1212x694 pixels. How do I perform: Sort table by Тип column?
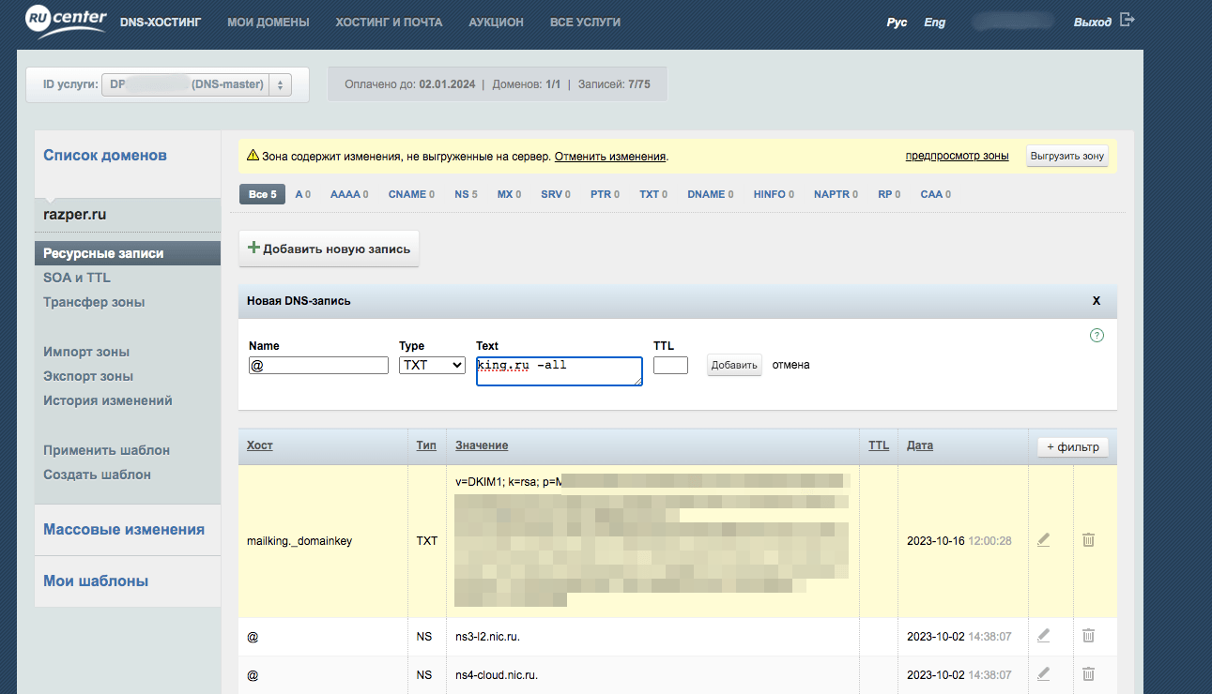pos(426,445)
